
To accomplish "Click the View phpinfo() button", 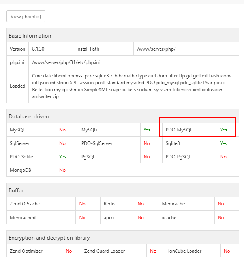I will point(26,16).
